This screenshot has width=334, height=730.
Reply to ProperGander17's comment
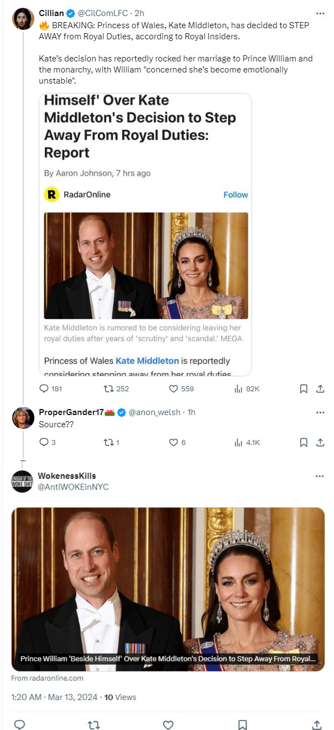pyautogui.click(x=44, y=442)
